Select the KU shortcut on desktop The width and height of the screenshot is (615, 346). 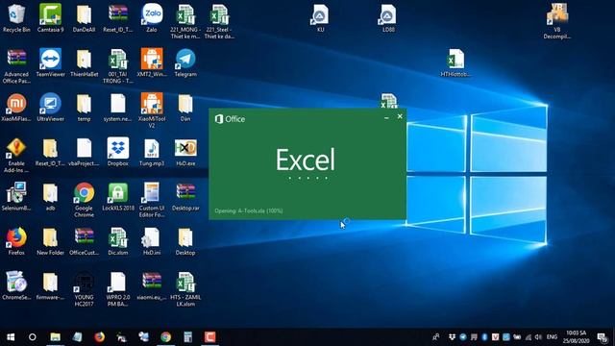(x=320, y=18)
